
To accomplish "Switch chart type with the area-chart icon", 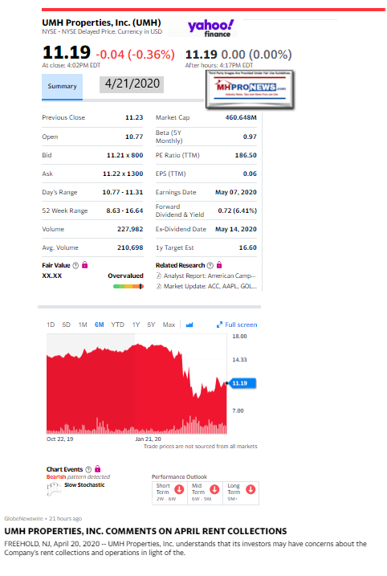I will point(189,325).
